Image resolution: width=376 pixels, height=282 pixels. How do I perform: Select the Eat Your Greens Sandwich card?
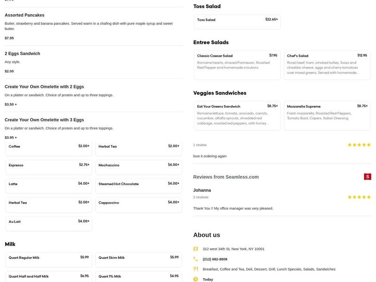point(237,116)
